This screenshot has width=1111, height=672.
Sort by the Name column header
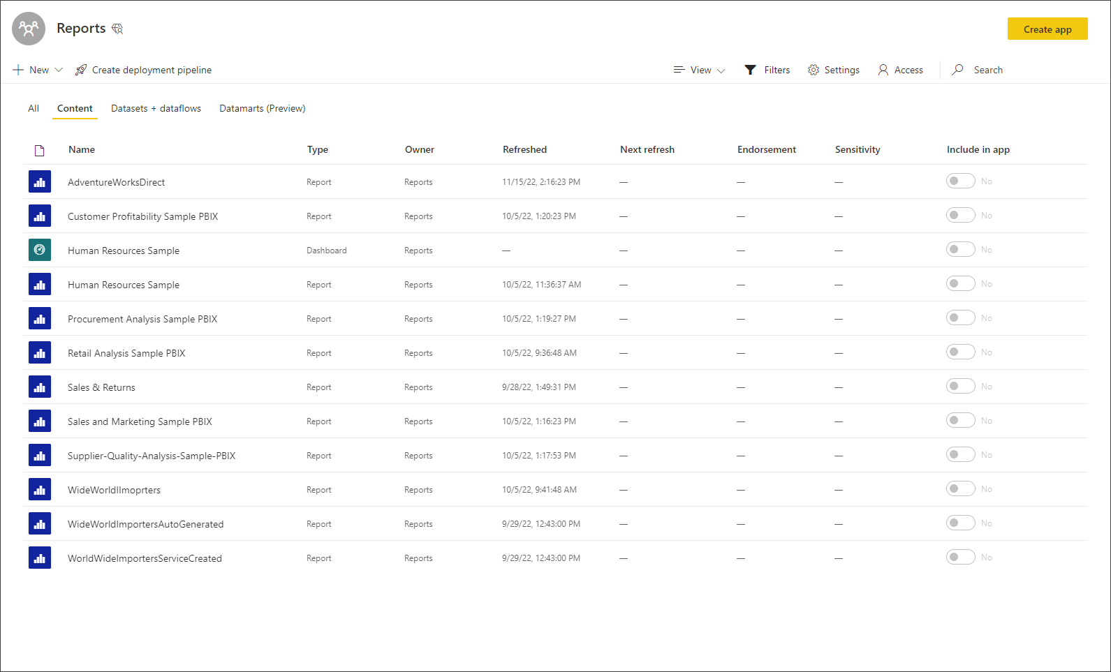pyautogui.click(x=82, y=149)
